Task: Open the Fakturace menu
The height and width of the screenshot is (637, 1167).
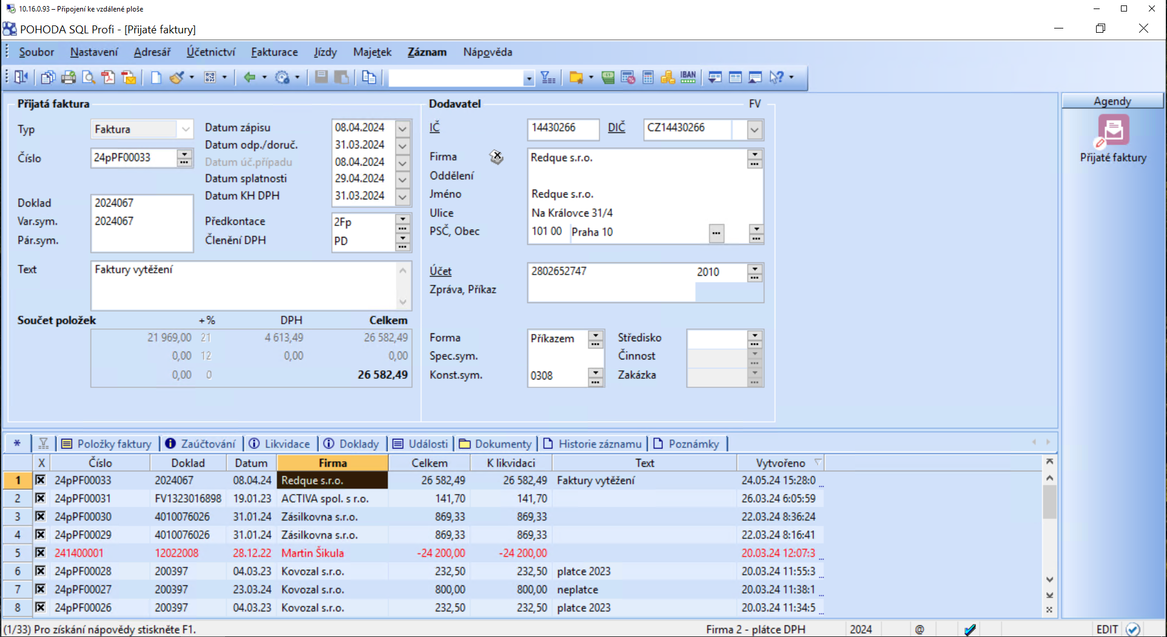Action: pos(274,52)
